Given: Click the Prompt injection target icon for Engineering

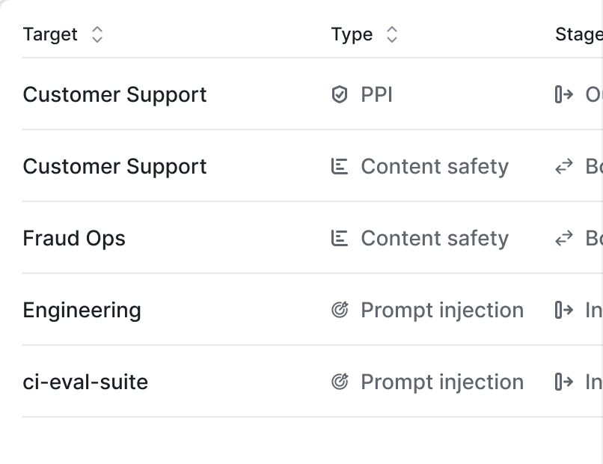Looking at the screenshot, I should (x=340, y=310).
